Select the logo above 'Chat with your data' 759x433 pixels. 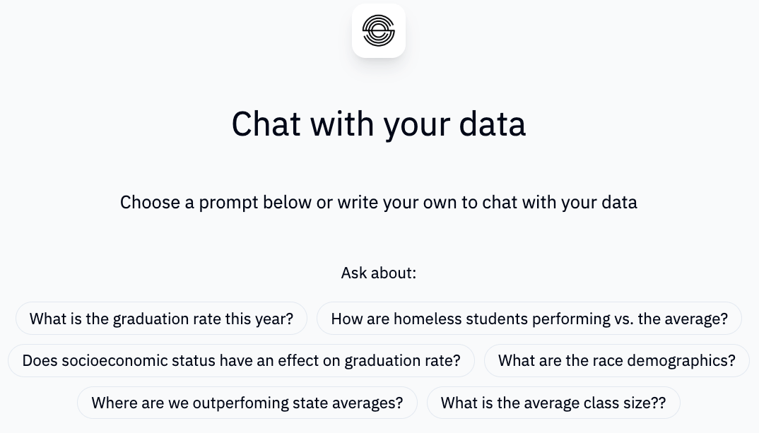379,30
